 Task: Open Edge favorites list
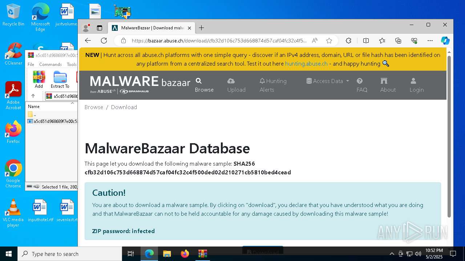click(382, 41)
